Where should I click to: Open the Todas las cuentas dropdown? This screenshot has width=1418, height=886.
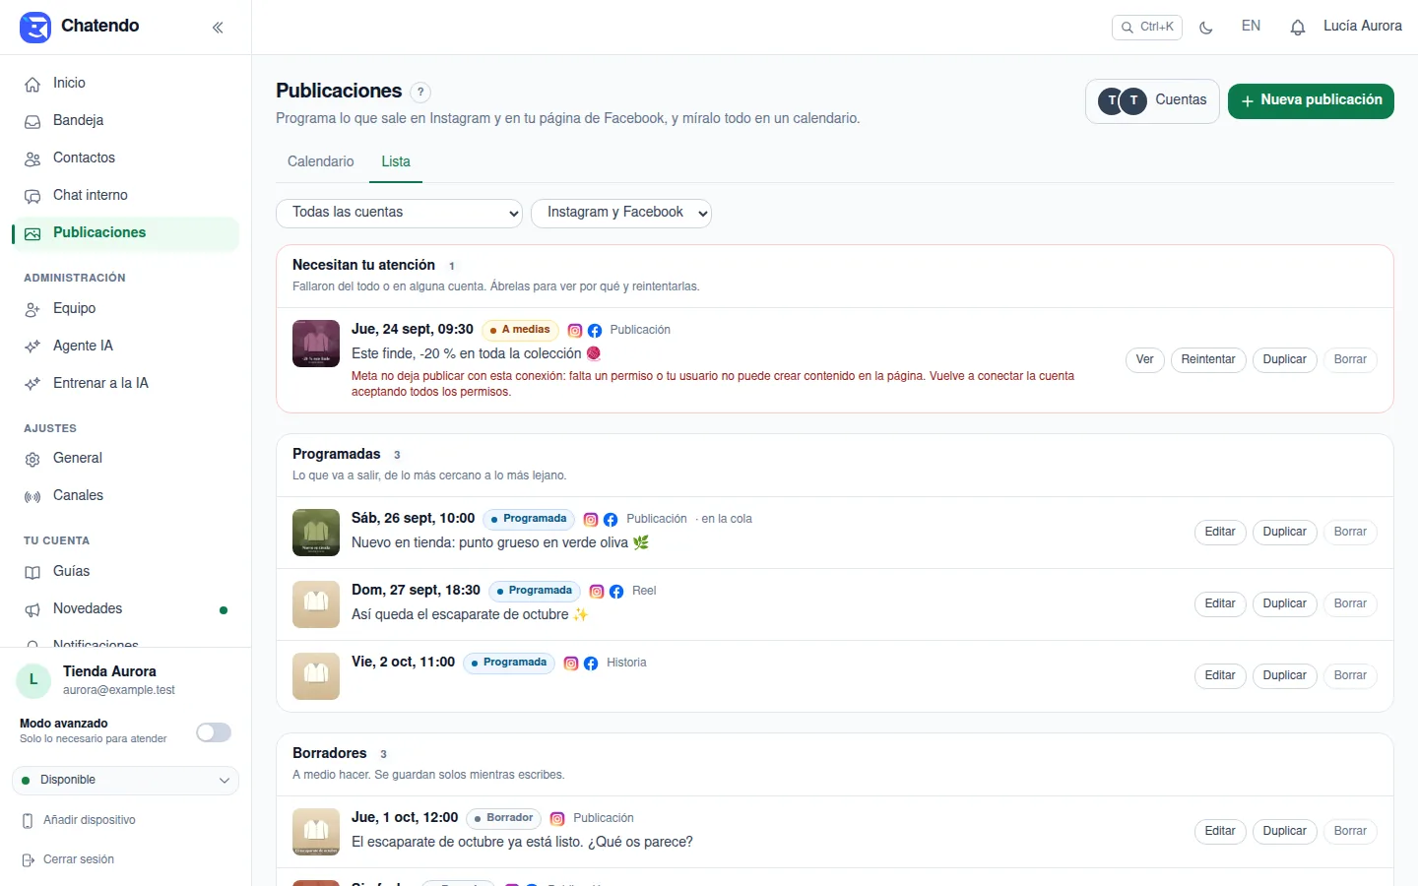click(x=399, y=213)
